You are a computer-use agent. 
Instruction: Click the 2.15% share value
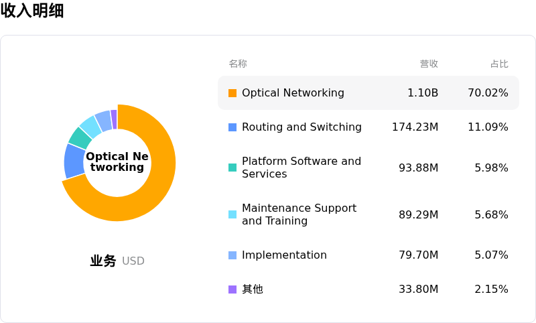click(x=491, y=289)
